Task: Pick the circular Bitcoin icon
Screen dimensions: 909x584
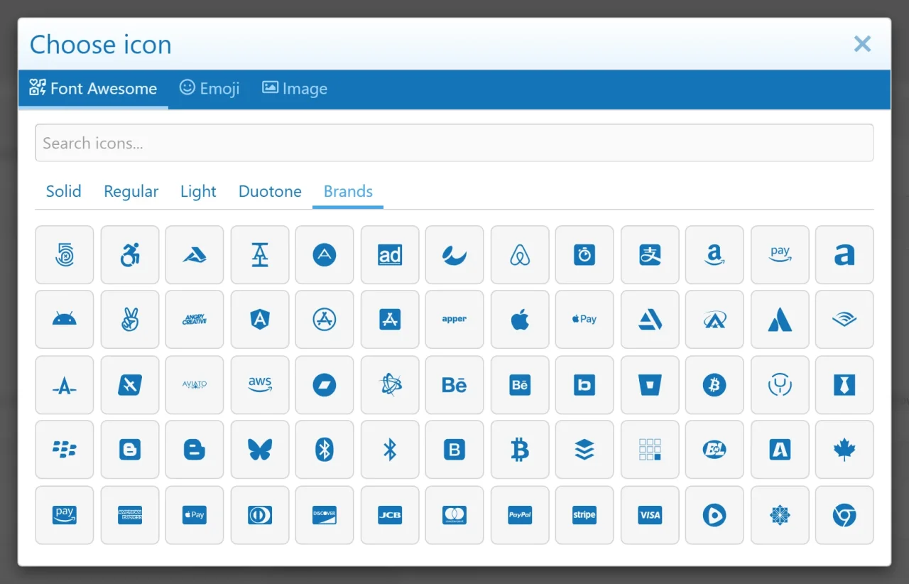Action: [x=714, y=384]
